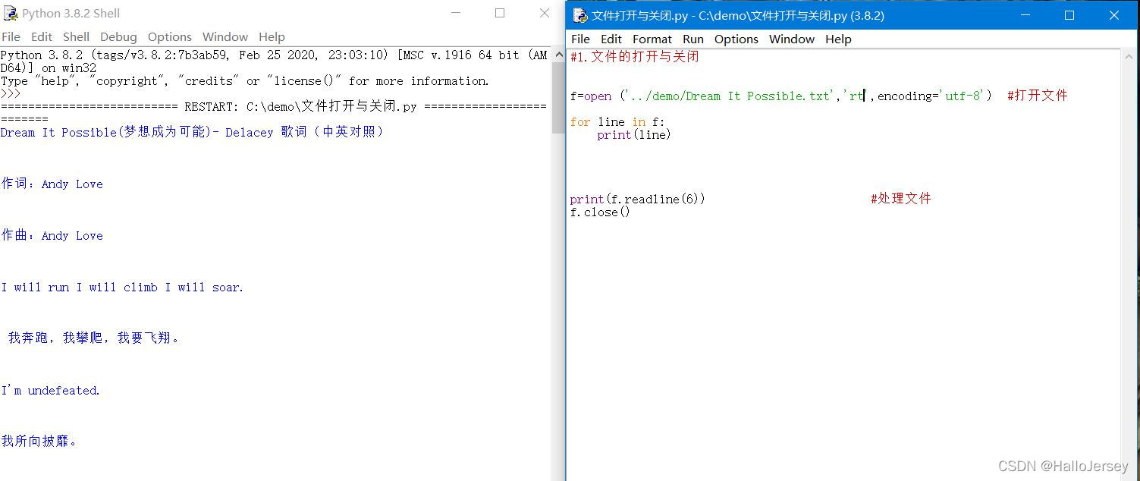The height and width of the screenshot is (481, 1140).
Task: Click the 'print(f.readline(6))' statement
Action: (637, 199)
